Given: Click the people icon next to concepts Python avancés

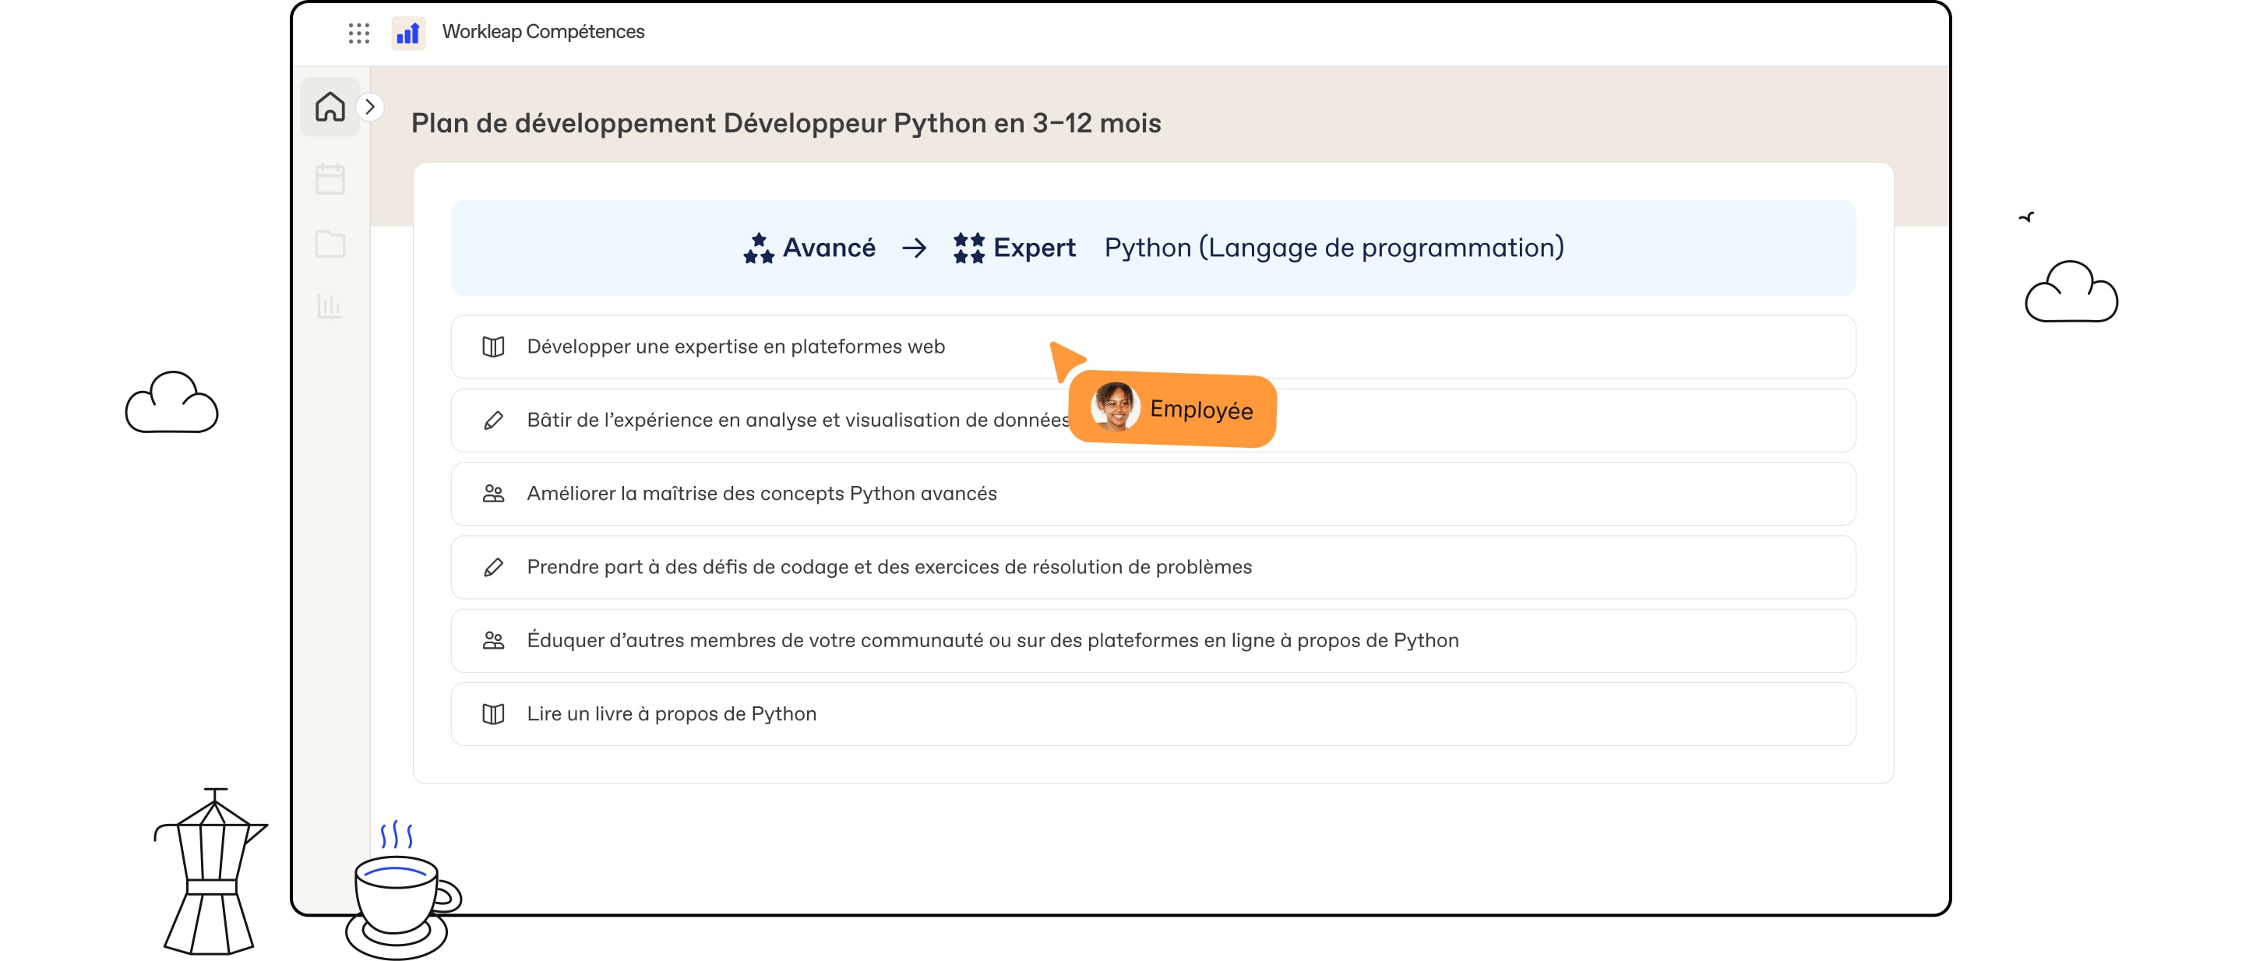Looking at the screenshot, I should click(x=496, y=492).
